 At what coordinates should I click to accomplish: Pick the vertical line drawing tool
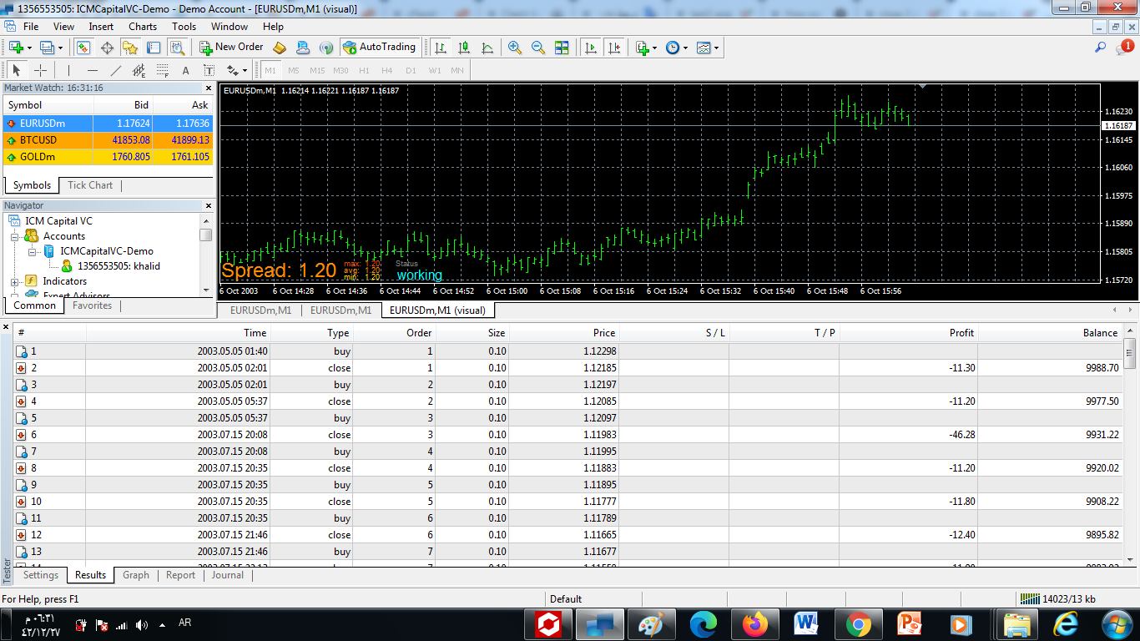coord(69,70)
